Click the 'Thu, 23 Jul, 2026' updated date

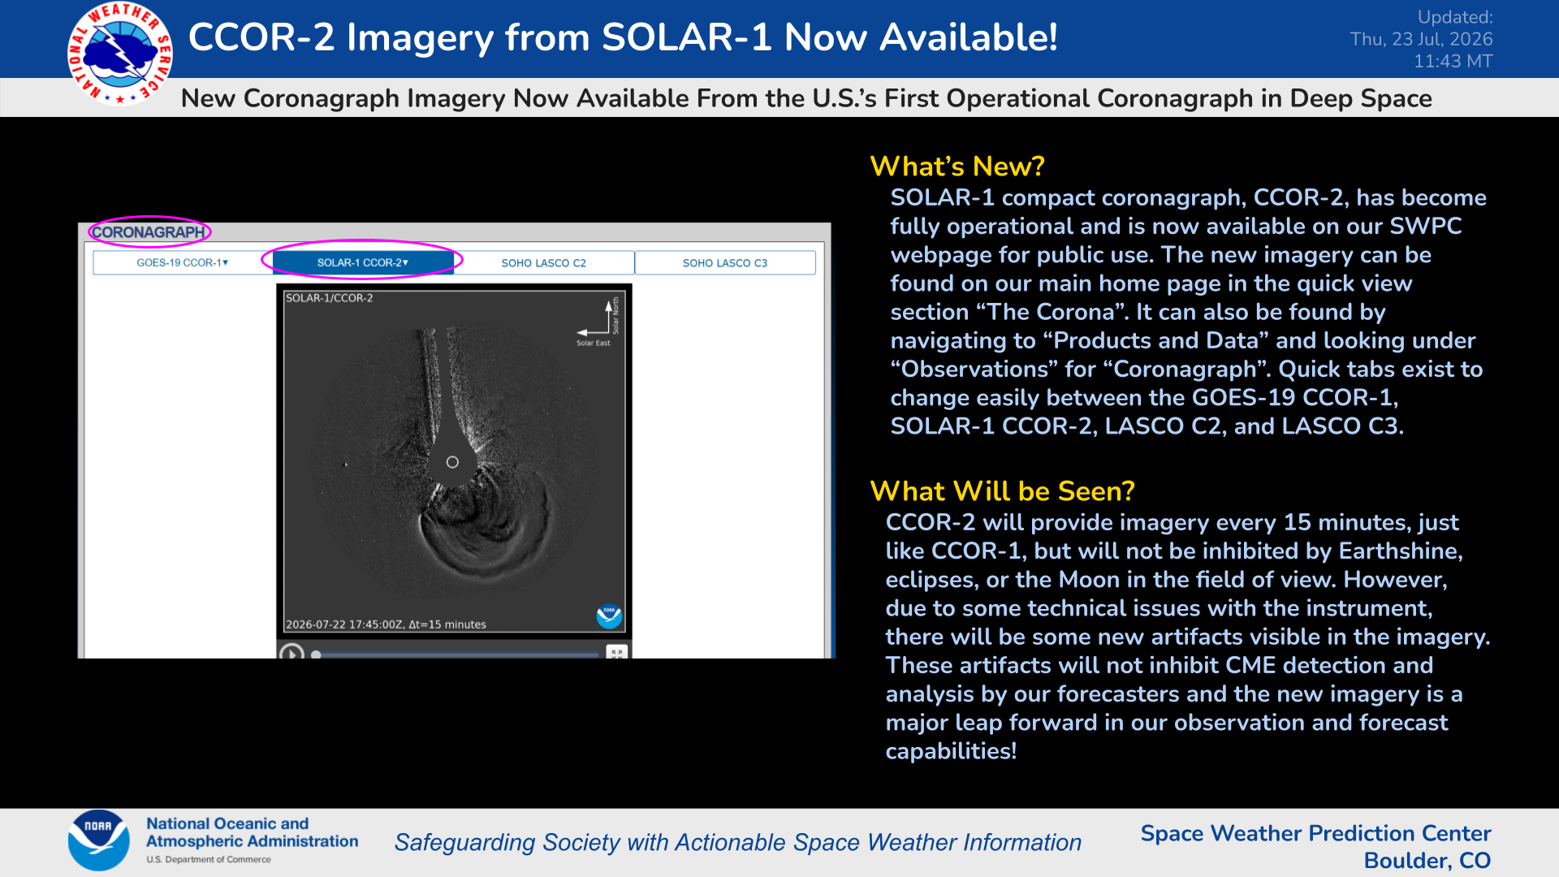[x=1421, y=39]
